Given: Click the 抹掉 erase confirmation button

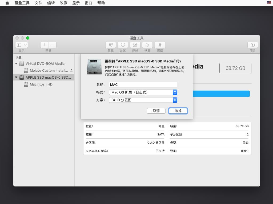Looking at the screenshot, I should coord(178,111).
